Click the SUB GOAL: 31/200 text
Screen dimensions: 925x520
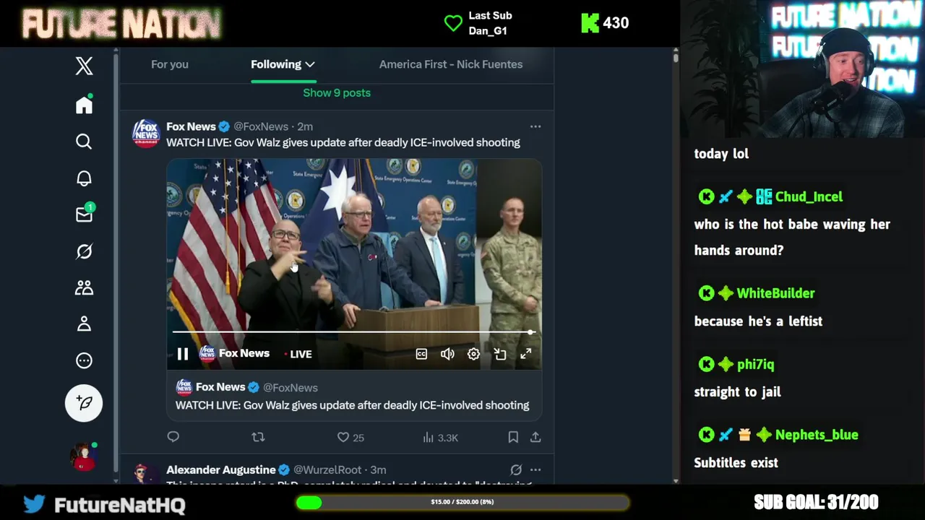tap(816, 502)
